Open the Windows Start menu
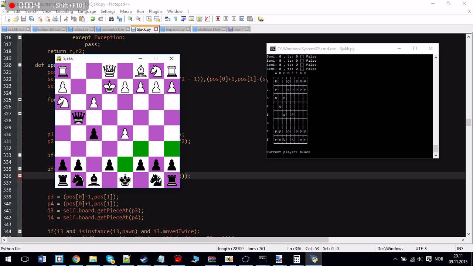The image size is (473, 266). tap(8, 259)
